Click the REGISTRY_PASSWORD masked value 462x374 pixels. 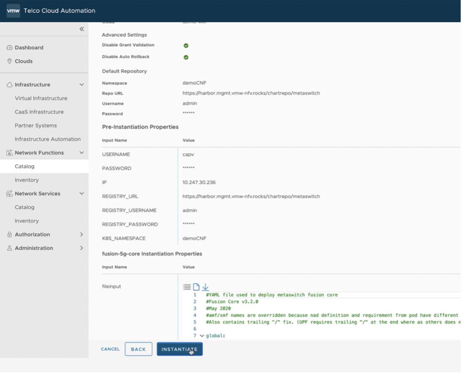tap(188, 224)
